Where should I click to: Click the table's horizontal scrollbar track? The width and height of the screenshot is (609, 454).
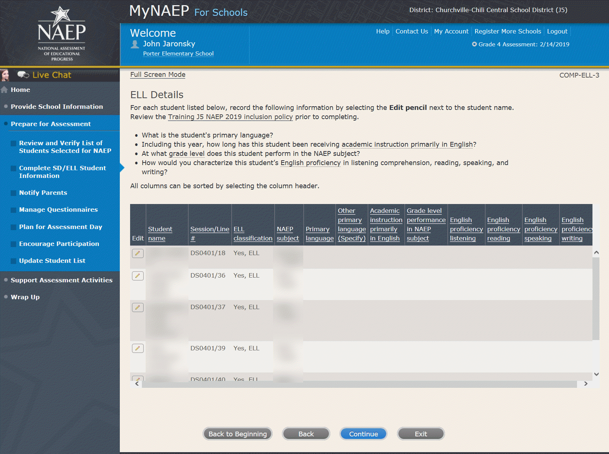tap(359, 384)
